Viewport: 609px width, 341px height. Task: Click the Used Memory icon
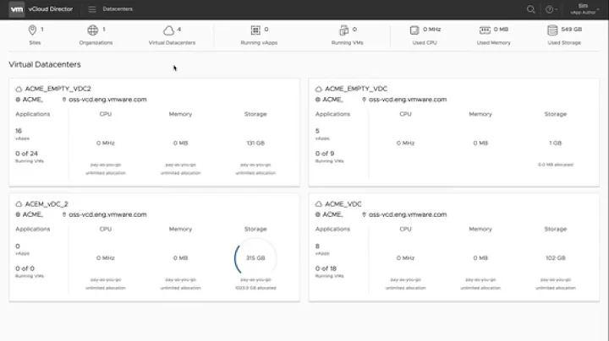485,30
